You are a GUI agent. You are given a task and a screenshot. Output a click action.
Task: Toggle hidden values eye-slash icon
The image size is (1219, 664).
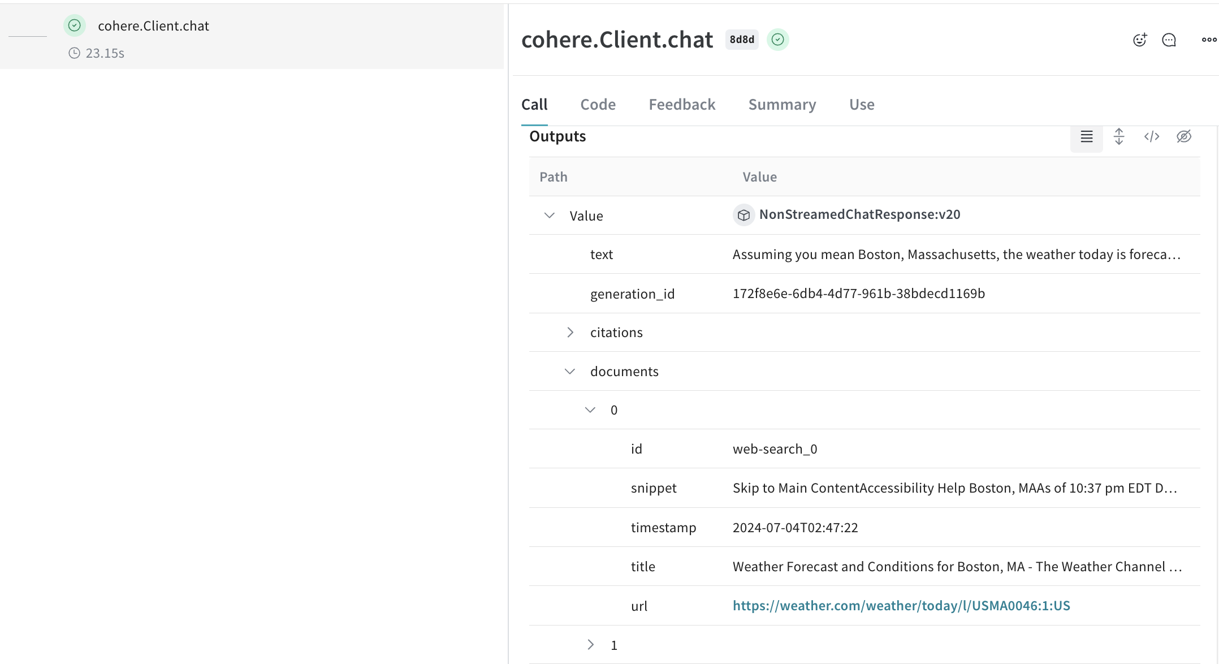pos(1183,137)
